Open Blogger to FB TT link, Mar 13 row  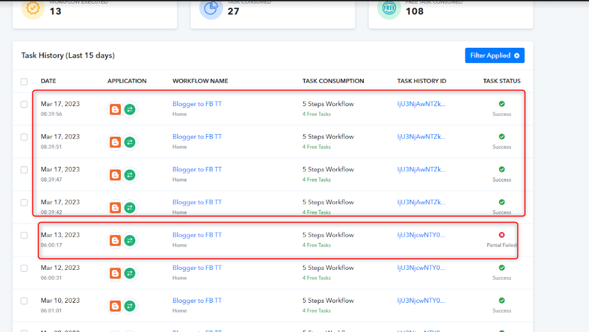click(197, 235)
